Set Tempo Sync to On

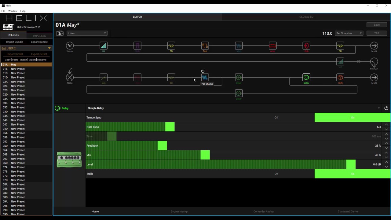point(353,118)
